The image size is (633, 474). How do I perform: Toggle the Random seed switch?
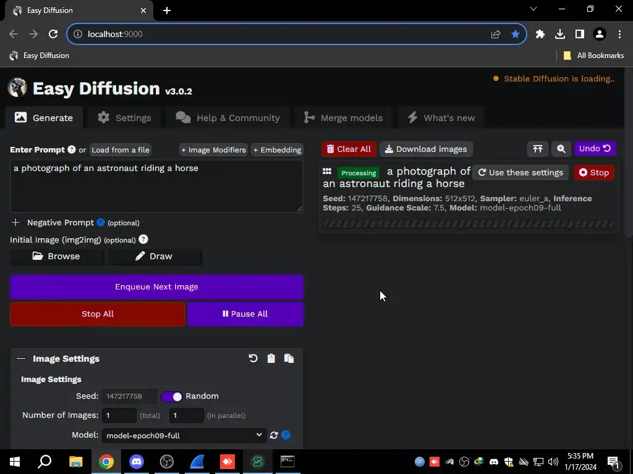tap(172, 396)
